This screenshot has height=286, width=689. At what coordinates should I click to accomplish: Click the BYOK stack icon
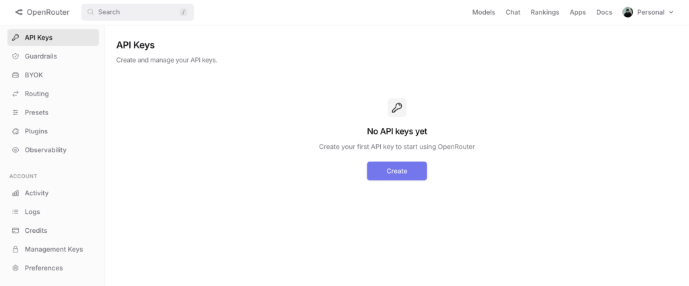[x=15, y=75]
